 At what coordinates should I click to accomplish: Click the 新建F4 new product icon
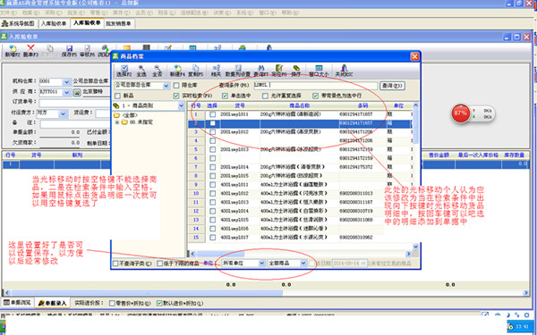[177, 71]
